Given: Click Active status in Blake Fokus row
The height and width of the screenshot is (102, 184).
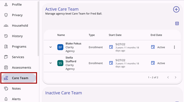Looking at the screenshot, I should click(161, 47).
